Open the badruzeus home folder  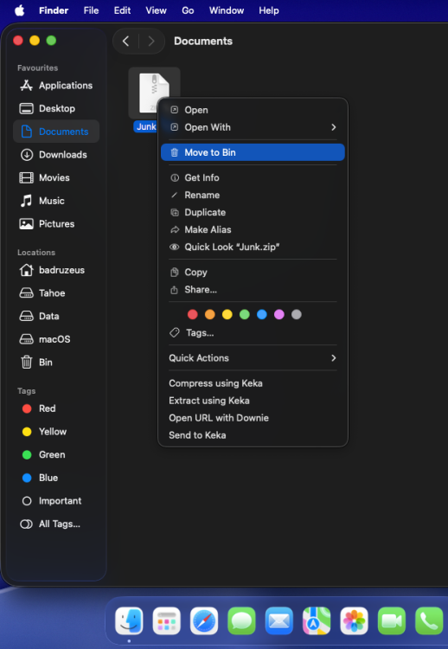point(56,270)
